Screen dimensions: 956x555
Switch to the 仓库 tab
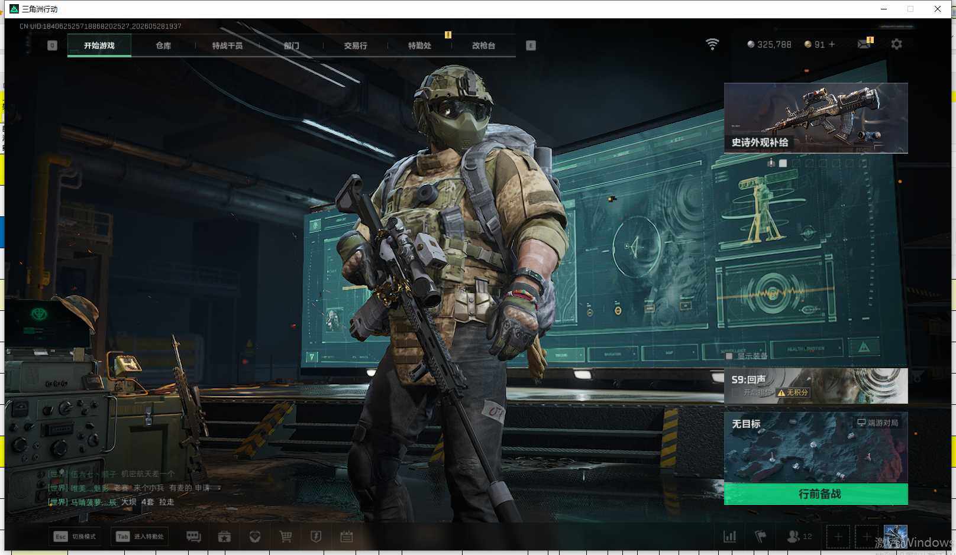tap(163, 46)
